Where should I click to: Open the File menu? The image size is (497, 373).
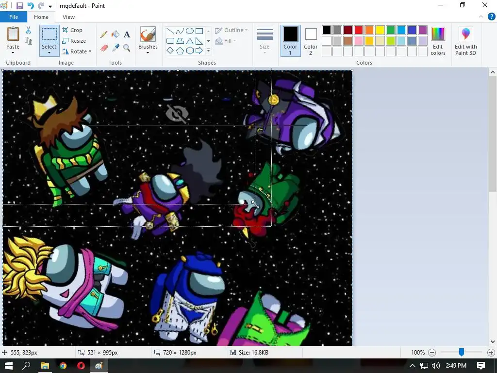pos(14,17)
